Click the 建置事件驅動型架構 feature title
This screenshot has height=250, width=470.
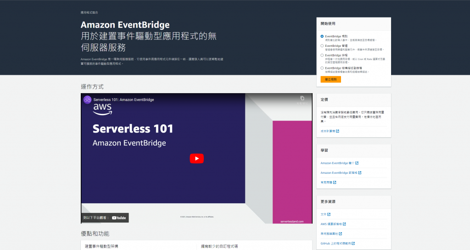click(x=101, y=246)
